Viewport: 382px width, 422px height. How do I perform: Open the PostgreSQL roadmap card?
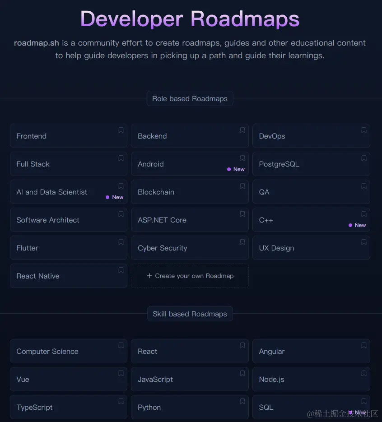tap(311, 164)
